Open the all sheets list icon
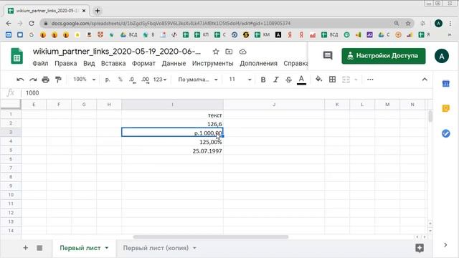The width and height of the screenshot is (459, 258). (40, 248)
